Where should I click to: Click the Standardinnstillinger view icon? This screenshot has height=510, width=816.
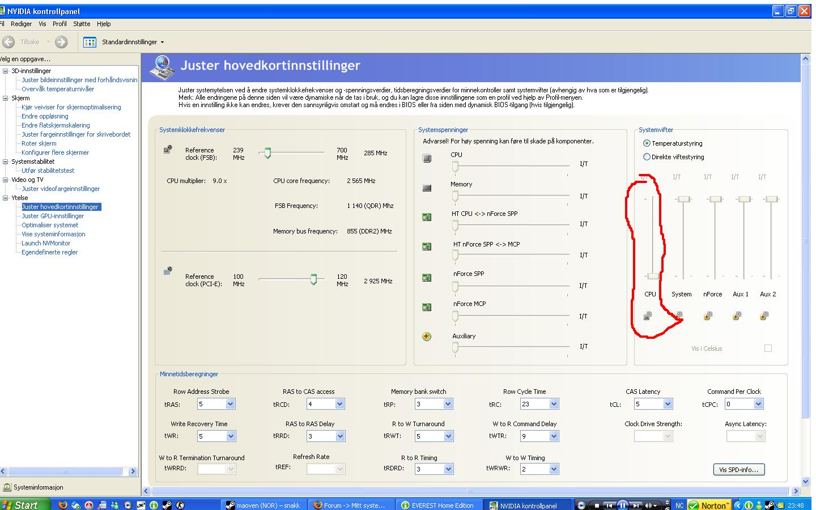click(x=90, y=42)
